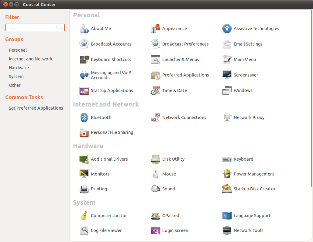The height and width of the screenshot is (242, 313).
Task: Click the vertical scrollbar on right edge
Action: tap(311, 91)
